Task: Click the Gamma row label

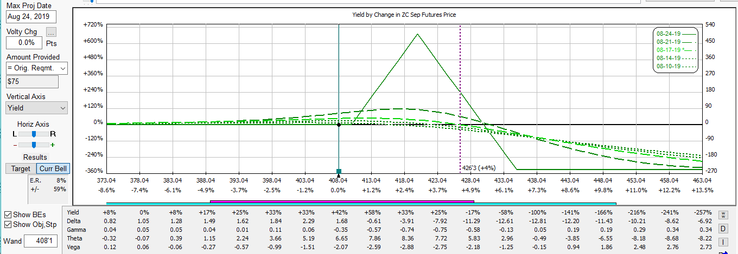Action: (x=75, y=230)
